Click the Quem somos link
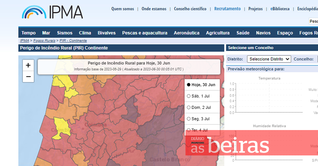Image resolution: width=318 pixels, height=166 pixels. [122, 9]
